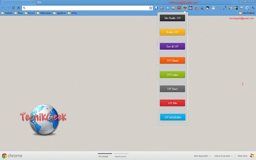The width and height of the screenshot is (256, 160).
Task: Open Web Store icon at bottom right
Action: tap(252, 156)
